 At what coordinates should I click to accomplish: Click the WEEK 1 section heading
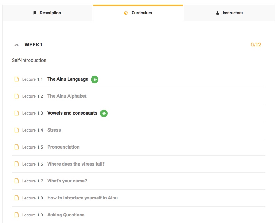tap(34, 45)
